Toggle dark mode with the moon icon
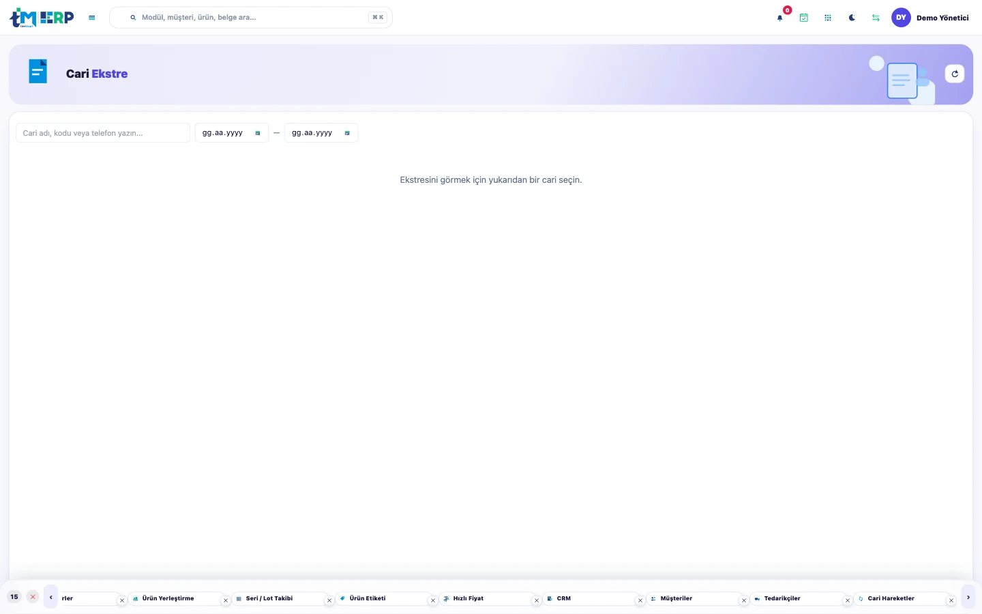 pyautogui.click(x=852, y=18)
